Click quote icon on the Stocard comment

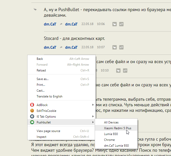[121, 47]
